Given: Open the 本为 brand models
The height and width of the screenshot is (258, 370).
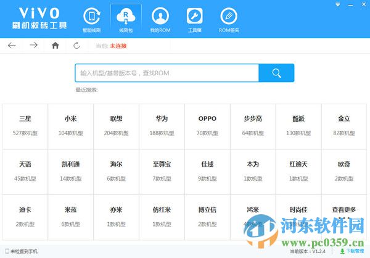Looking at the screenshot, I should coord(253,172).
